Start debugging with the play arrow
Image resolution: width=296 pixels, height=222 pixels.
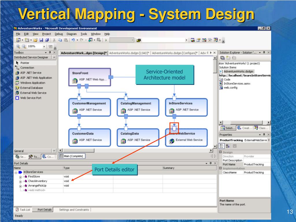106,40
